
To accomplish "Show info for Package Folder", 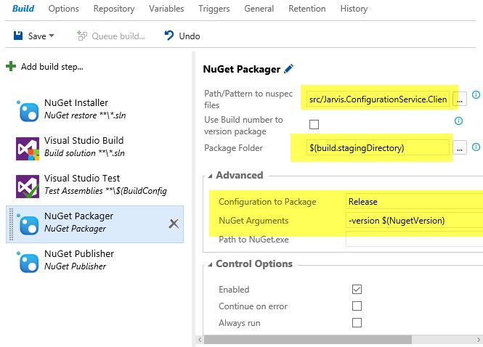I will [x=476, y=147].
